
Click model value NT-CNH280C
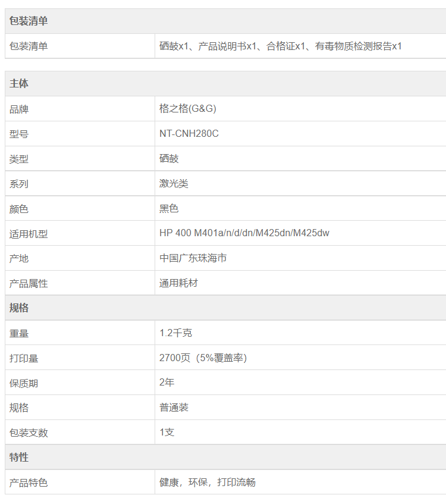[x=189, y=133]
